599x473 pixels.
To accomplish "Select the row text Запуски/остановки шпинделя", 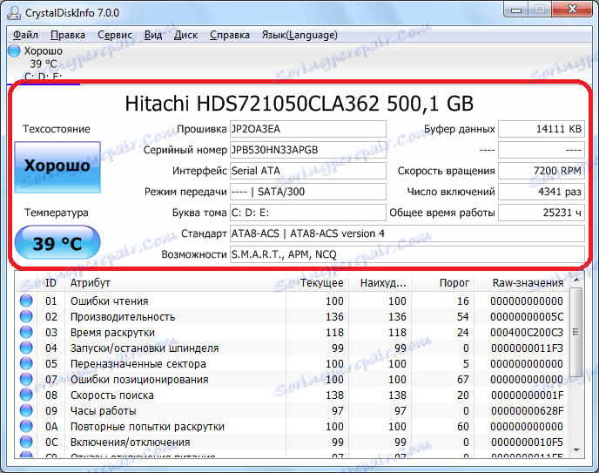I will (145, 348).
